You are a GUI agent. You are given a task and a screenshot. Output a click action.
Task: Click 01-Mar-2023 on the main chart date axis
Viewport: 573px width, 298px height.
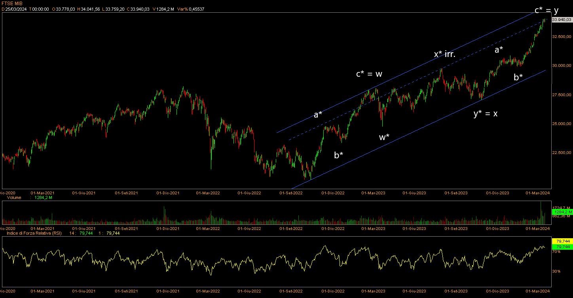[373, 193]
